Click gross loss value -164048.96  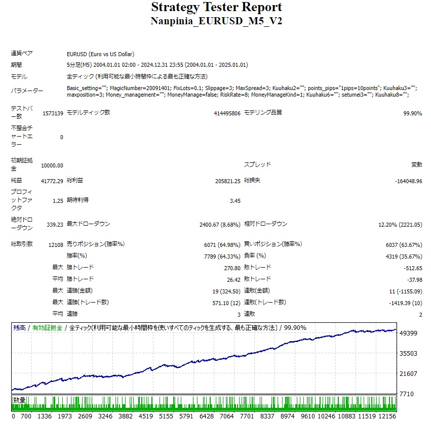[x=408, y=181]
